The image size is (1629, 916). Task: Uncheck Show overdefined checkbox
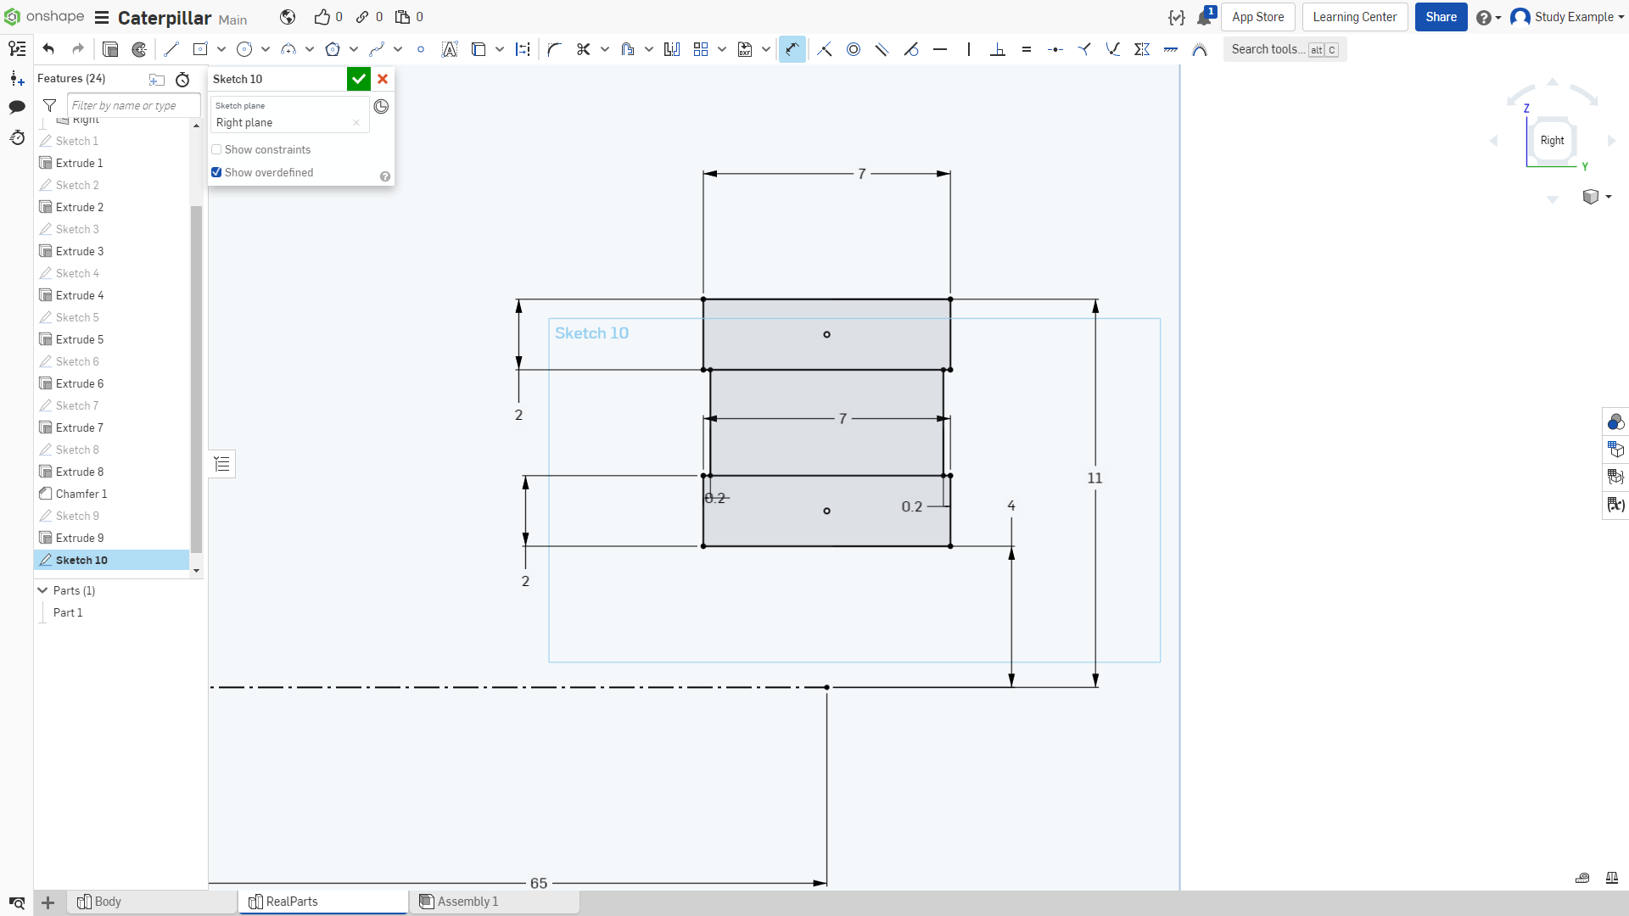[216, 172]
